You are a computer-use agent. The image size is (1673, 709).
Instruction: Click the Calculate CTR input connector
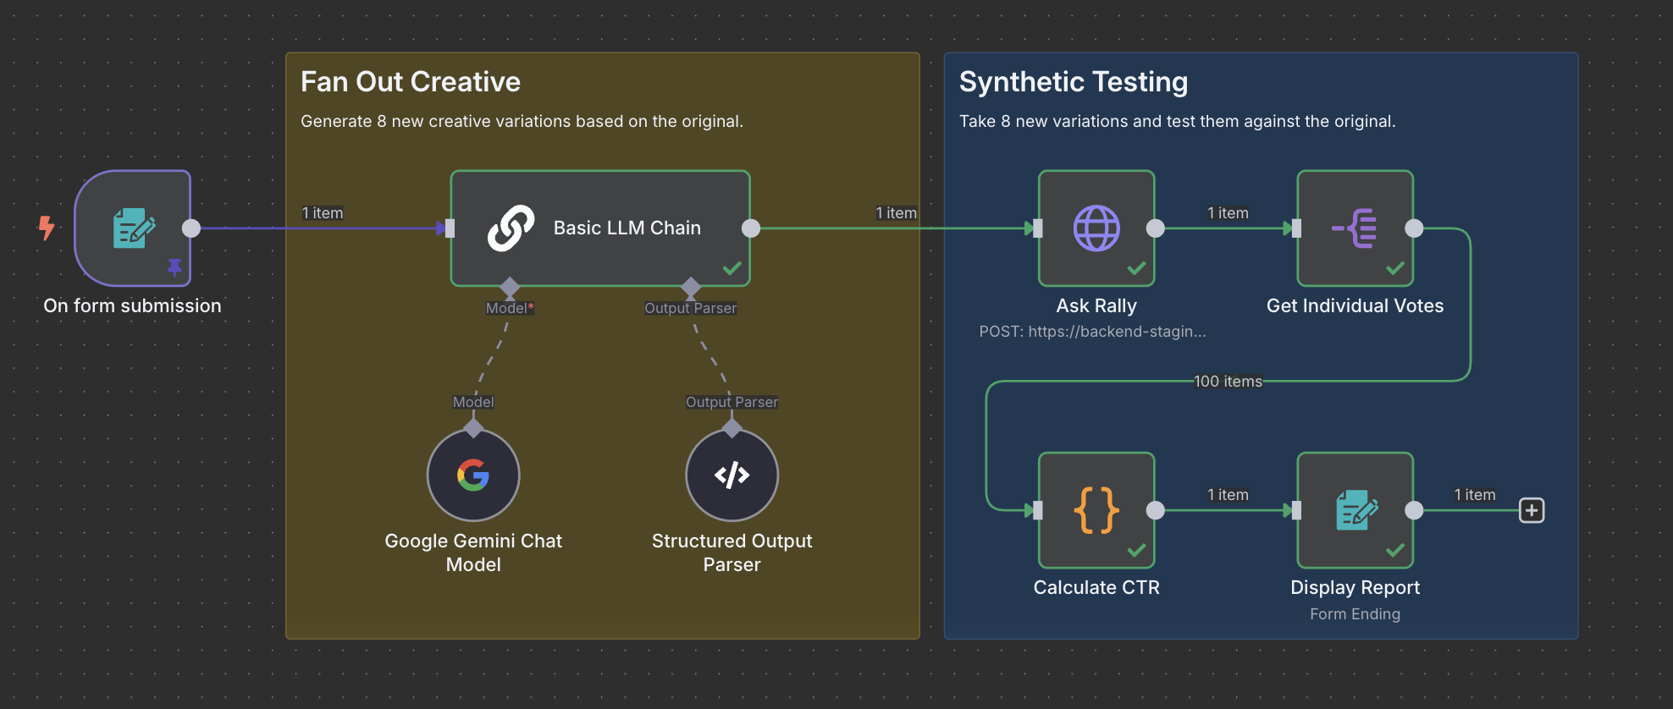pyautogui.click(x=1038, y=510)
